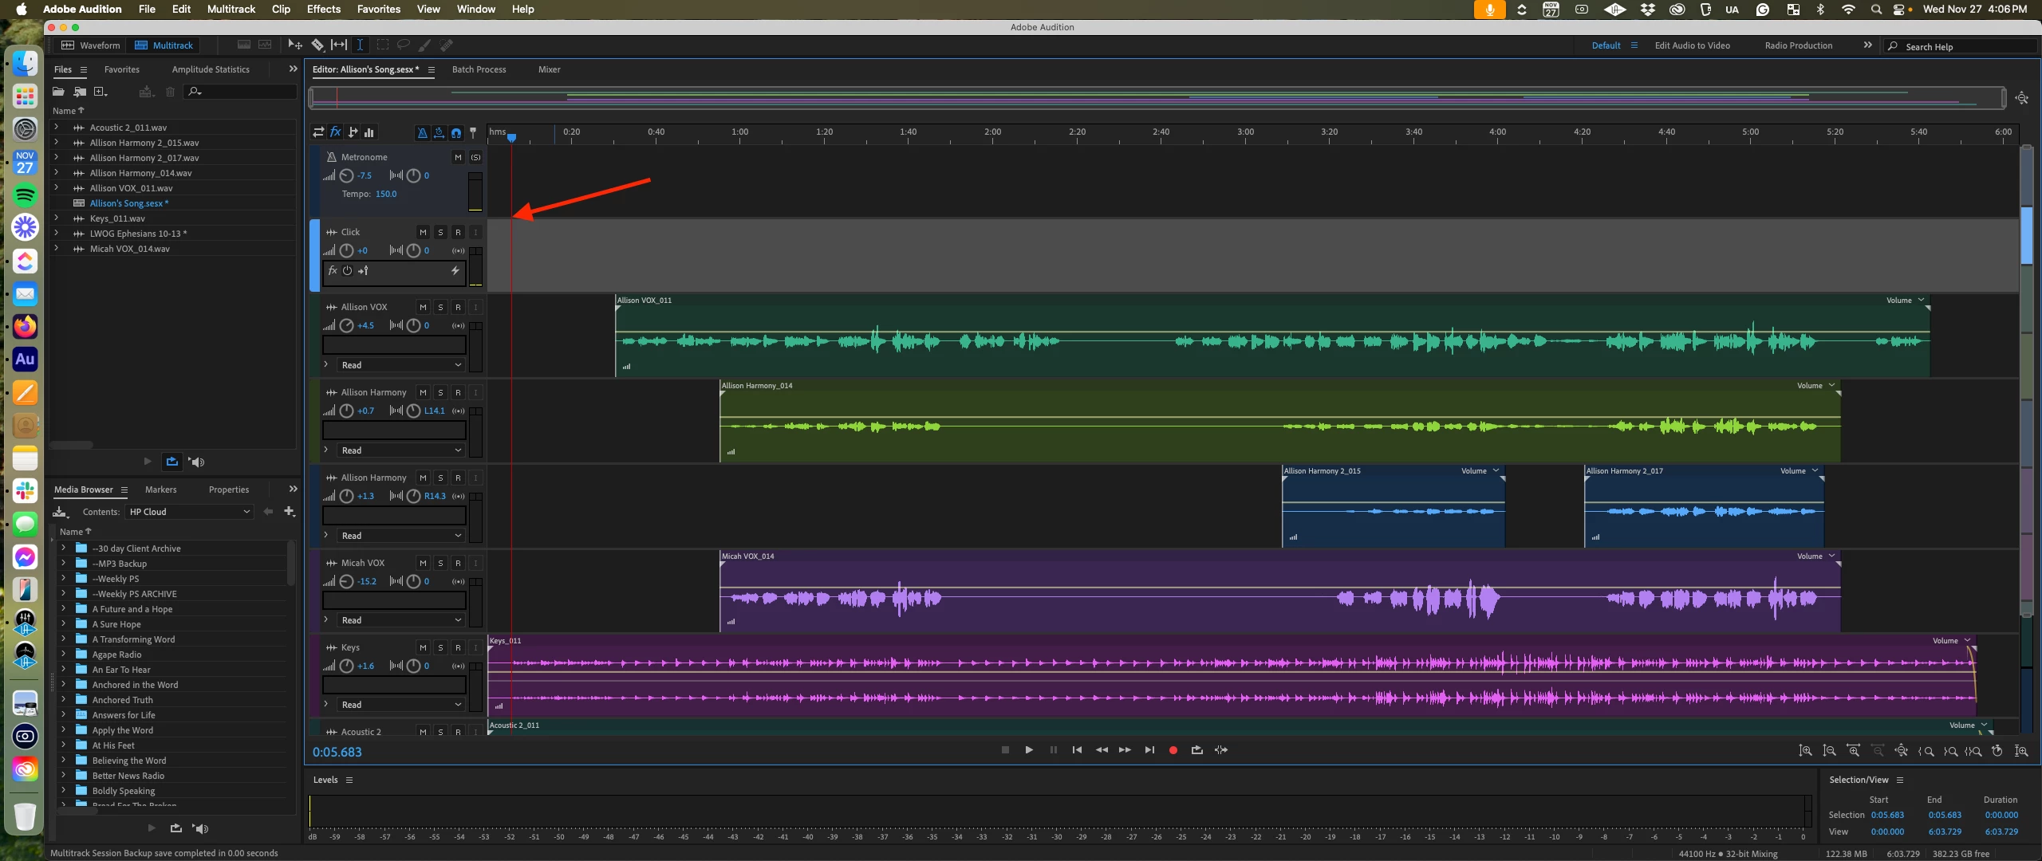The height and width of the screenshot is (861, 2042).
Task: Open Import File icon in Files panel
Action: tap(79, 92)
